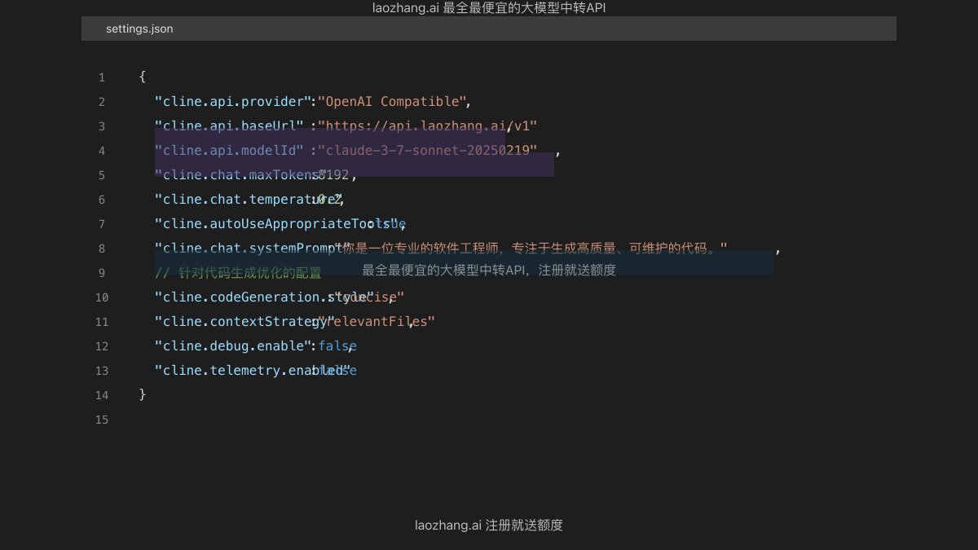Click the "OpenAI Compatible" value
This screenshot has height=550, width=978.
[x=391, y=102]
